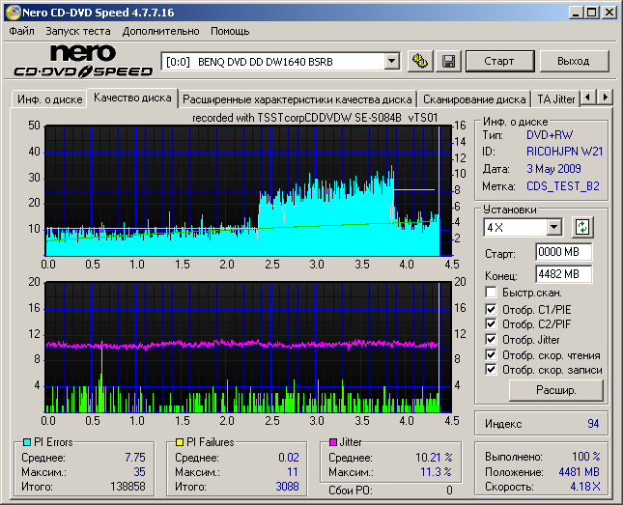Image resolution: width=623 pixels, height=505 pixels.
Task: Click the yellow PI Failures color indicator
Action: [x=180, y=442]
